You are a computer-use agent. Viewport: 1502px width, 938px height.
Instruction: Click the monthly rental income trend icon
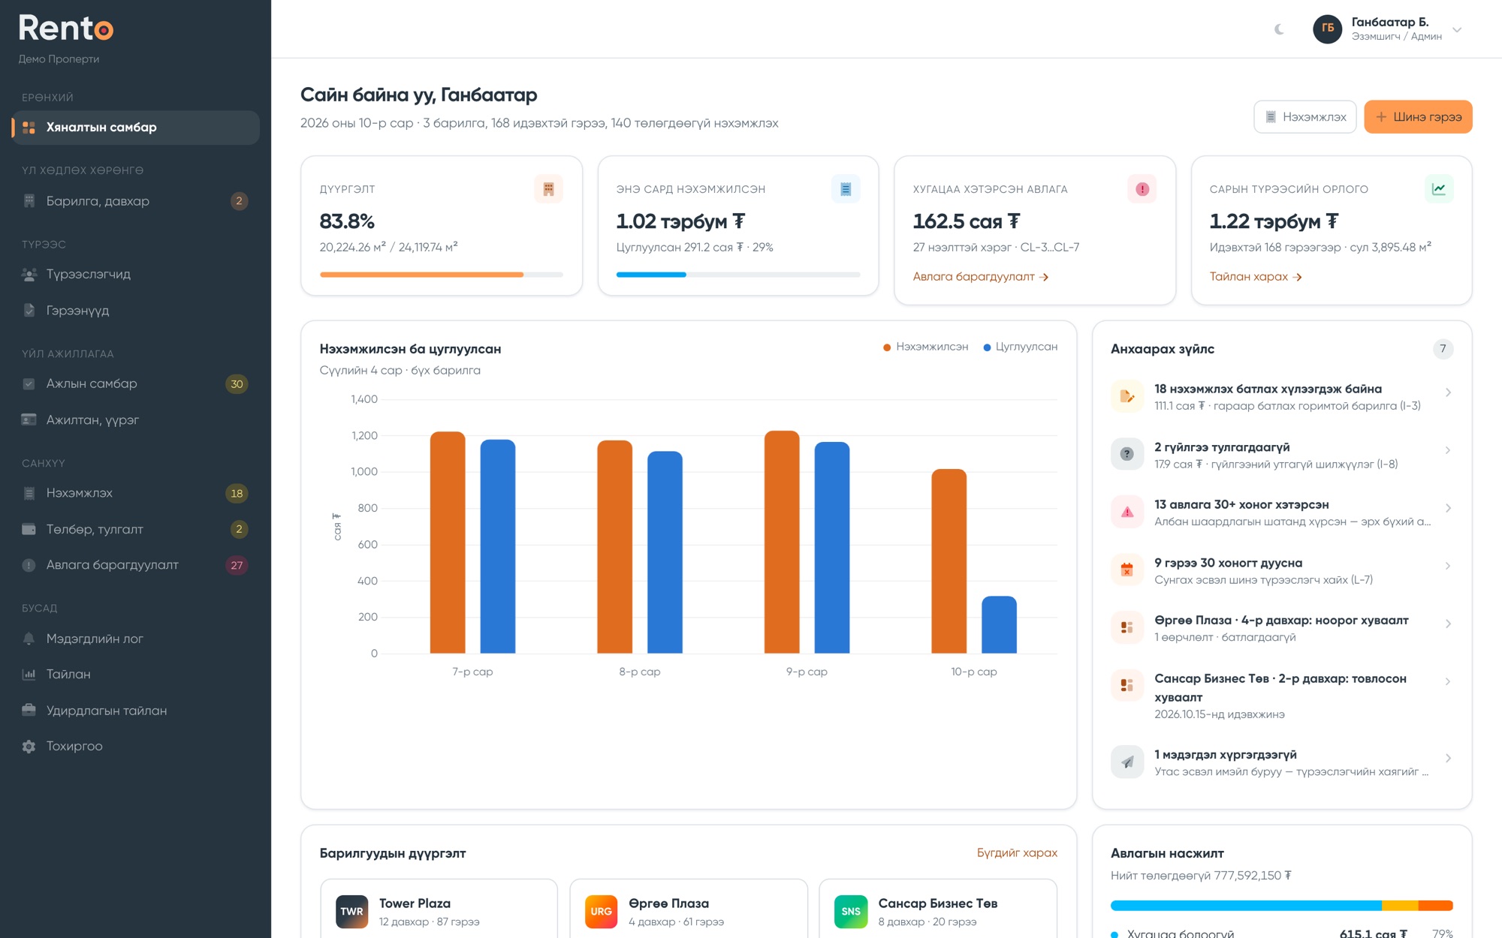click(1439, 189)
